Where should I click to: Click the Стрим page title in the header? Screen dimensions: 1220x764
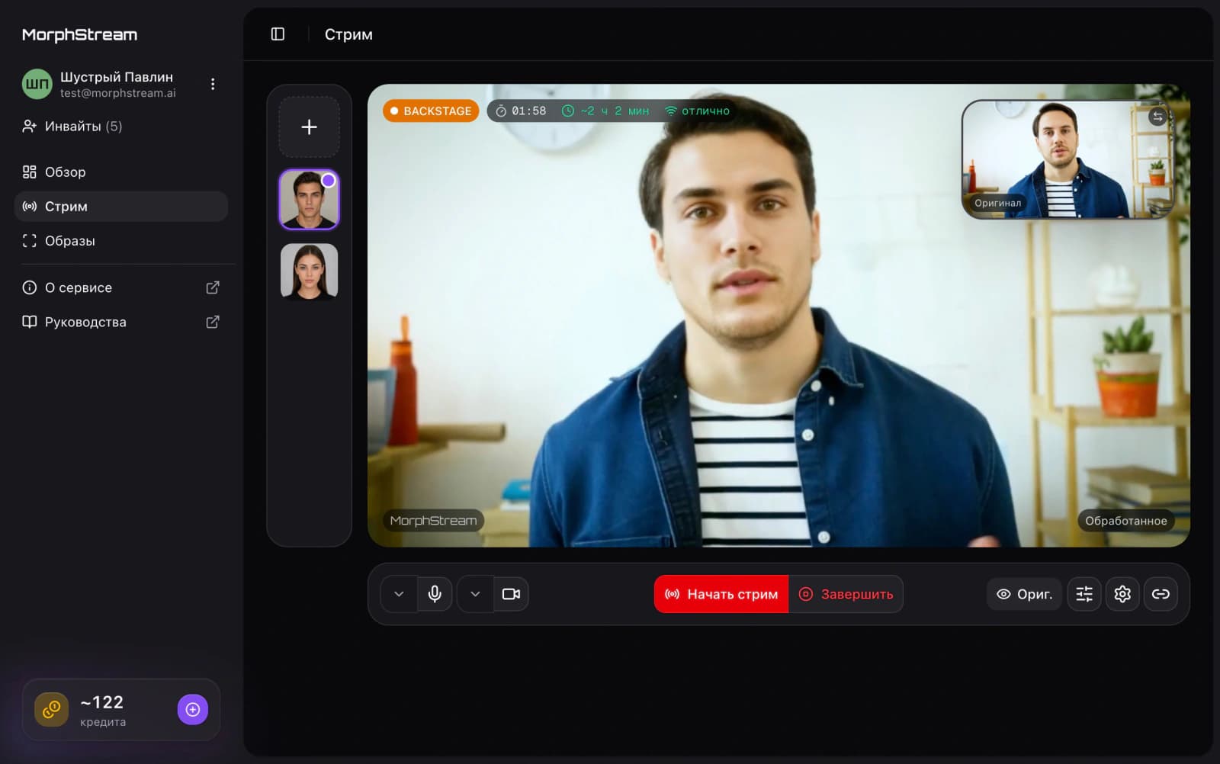pos(348,34)
